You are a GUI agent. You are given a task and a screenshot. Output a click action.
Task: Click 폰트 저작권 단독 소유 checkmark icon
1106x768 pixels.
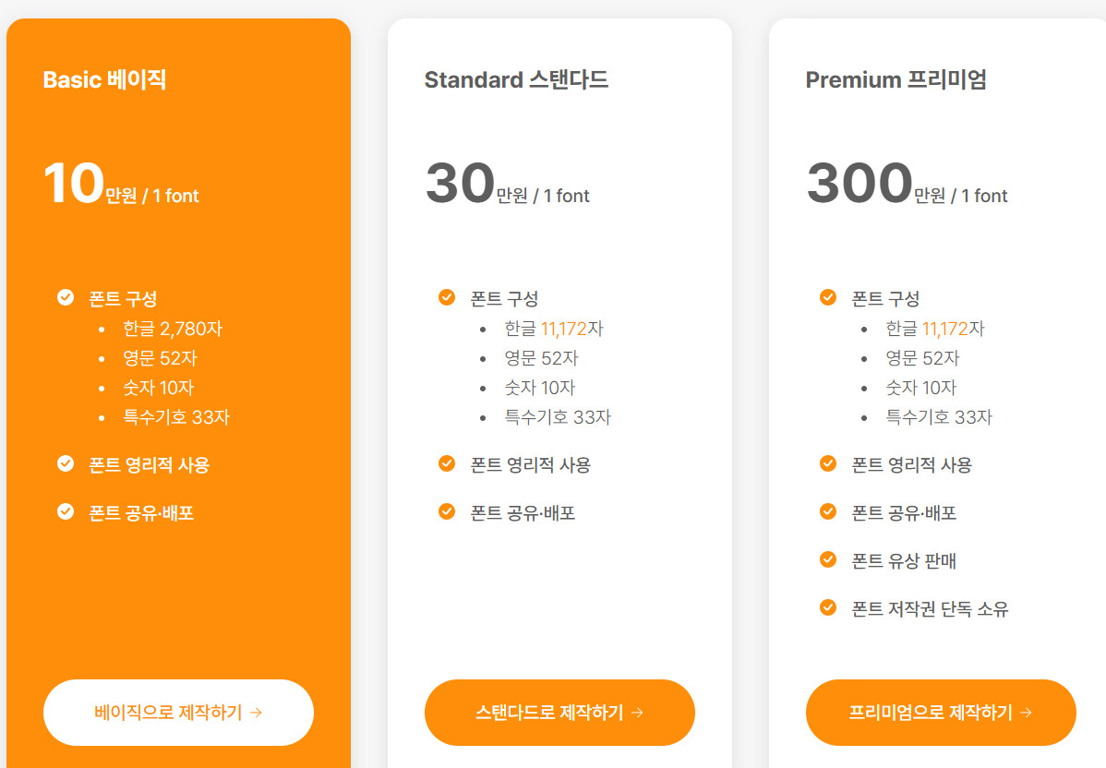click(828, 607)
